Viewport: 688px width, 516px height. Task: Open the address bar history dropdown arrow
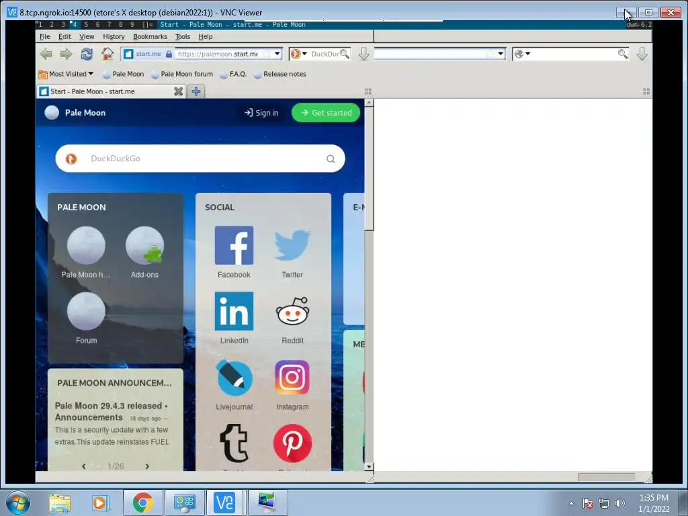(277, 54)
